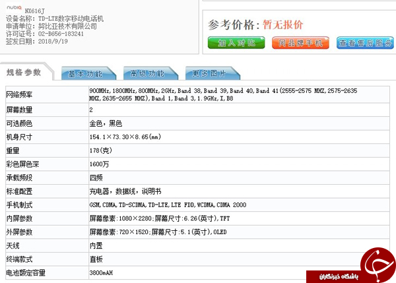Click the 1600万 color depth value
396x283 pixels.
click(x=99, y=164)
